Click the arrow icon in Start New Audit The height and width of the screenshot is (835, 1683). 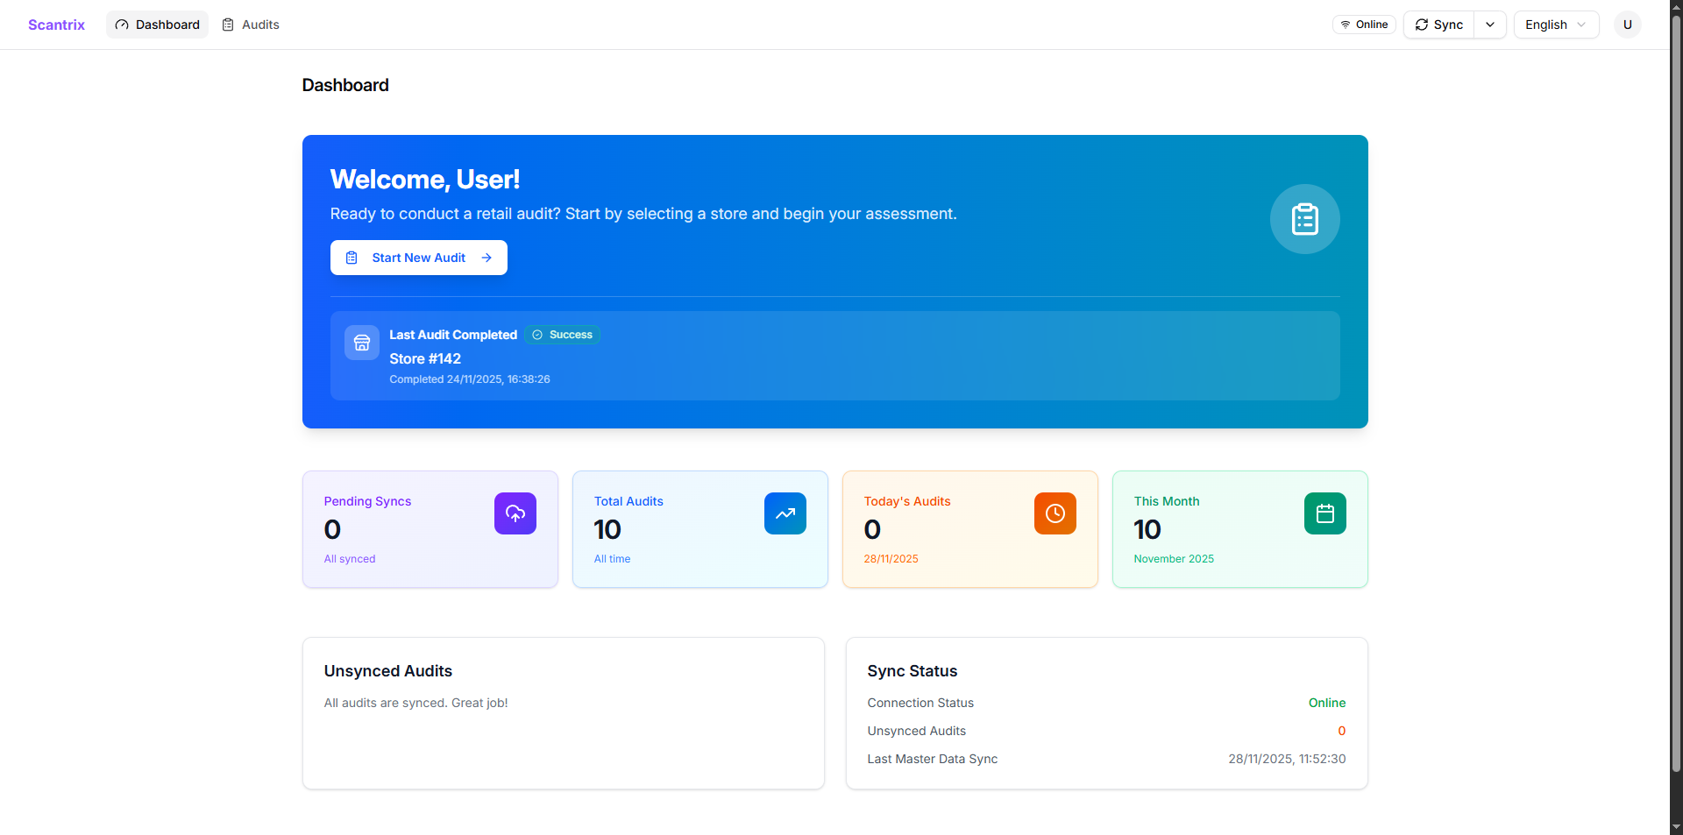486,258
